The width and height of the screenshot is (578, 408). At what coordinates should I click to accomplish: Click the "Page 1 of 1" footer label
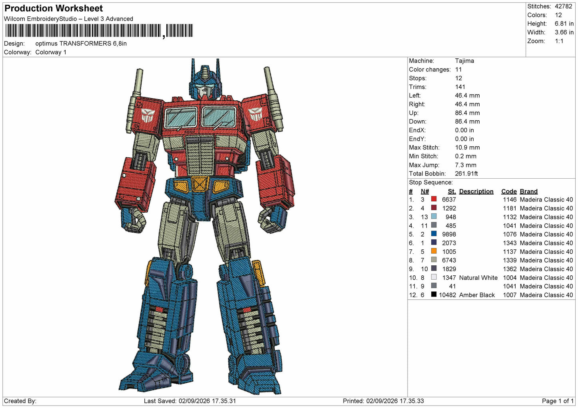[x=558, y=401]
